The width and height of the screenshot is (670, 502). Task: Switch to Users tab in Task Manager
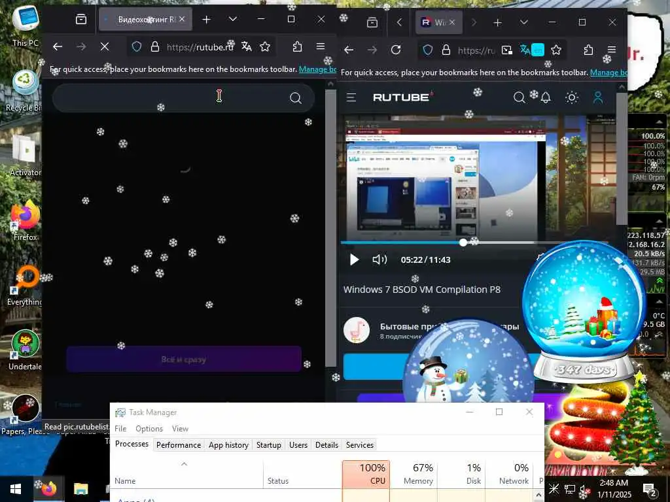tap(298, 444)
